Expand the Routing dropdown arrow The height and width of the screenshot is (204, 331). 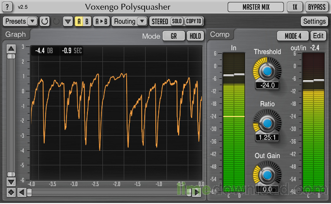(x=142, y=21)
